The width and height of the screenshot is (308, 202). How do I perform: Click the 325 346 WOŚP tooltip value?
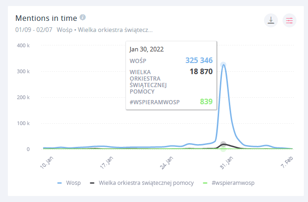click(x=199, y=60)
